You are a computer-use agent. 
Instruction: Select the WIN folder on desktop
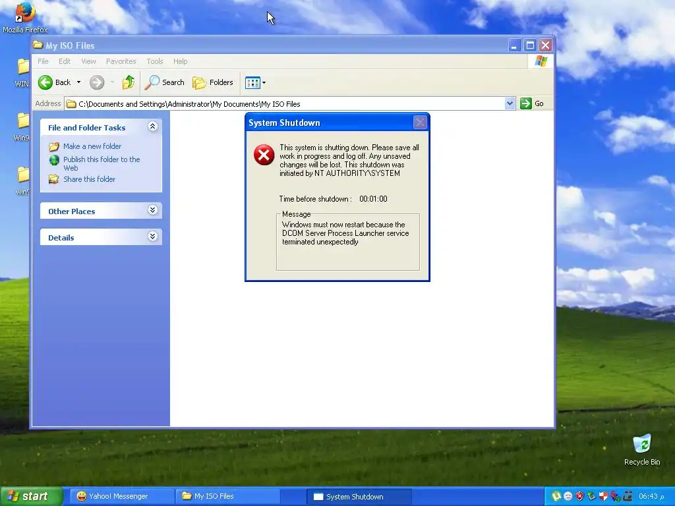pyautogui.click(x=22, y=73)
